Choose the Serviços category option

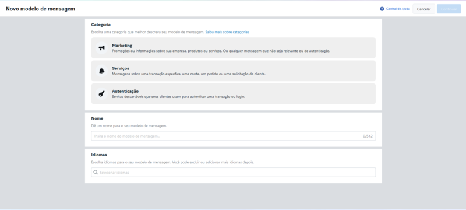point(234,71)
